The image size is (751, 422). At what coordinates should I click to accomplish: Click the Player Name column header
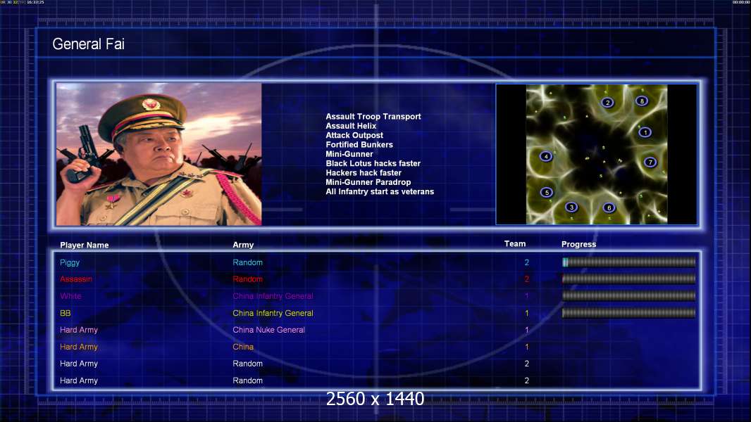coord(85,245)
